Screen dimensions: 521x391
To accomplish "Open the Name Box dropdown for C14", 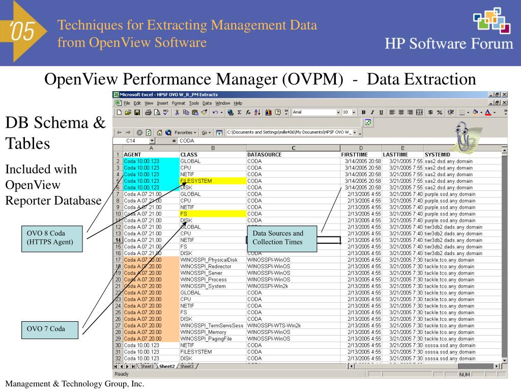I will [x=152, y=141].
